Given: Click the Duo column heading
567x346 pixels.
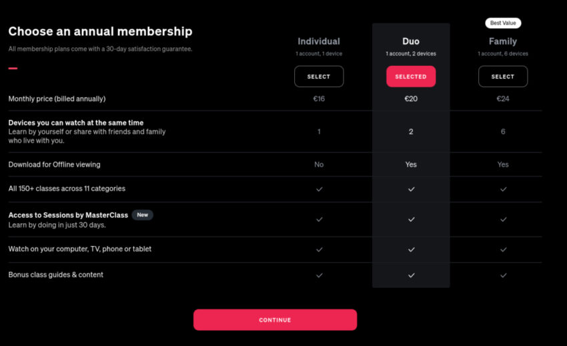Looking at the screenshot, I should pos(411,41).
